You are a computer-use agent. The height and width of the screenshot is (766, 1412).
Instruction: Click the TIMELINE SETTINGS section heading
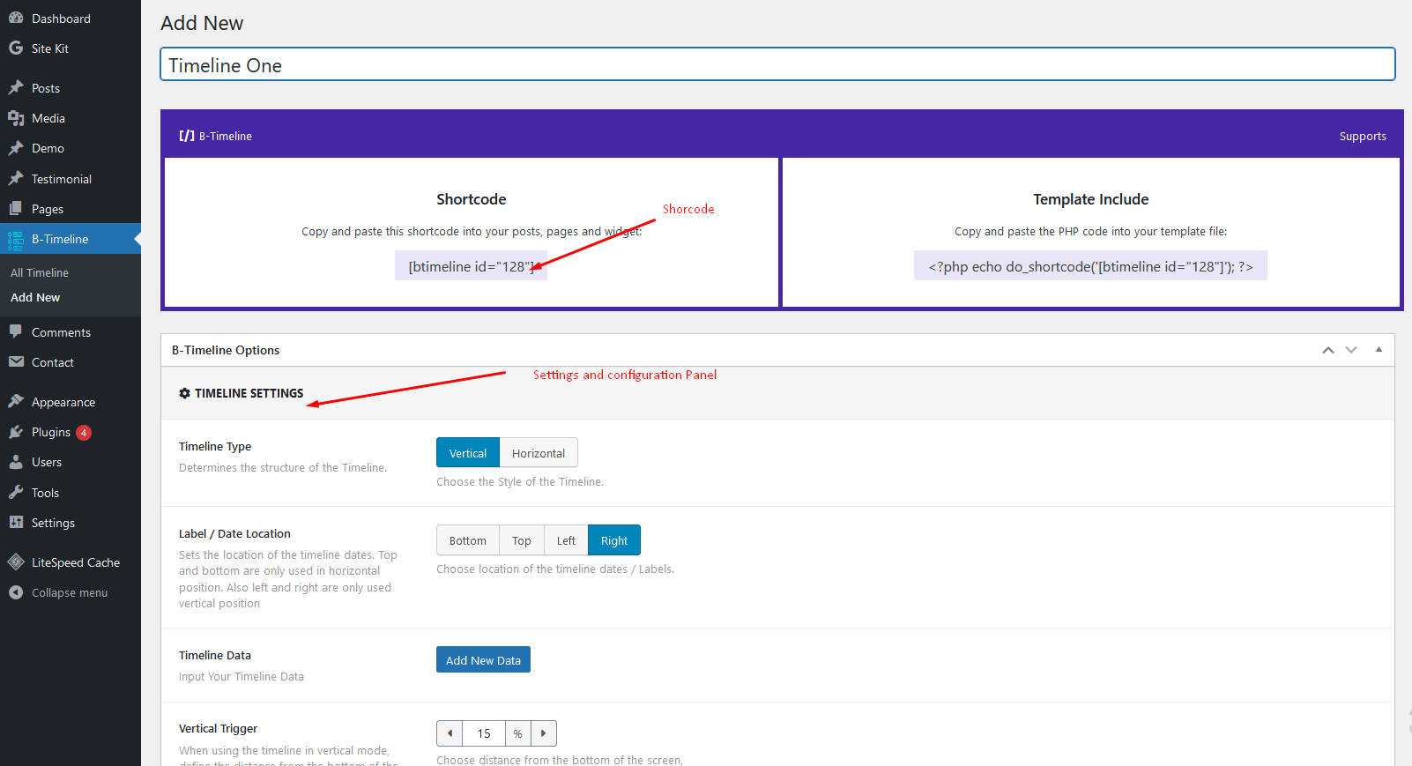(249, 393)
